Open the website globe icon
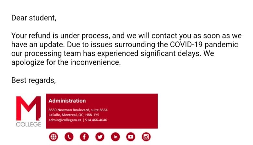The image size is (253, 145). click(54, 137)
